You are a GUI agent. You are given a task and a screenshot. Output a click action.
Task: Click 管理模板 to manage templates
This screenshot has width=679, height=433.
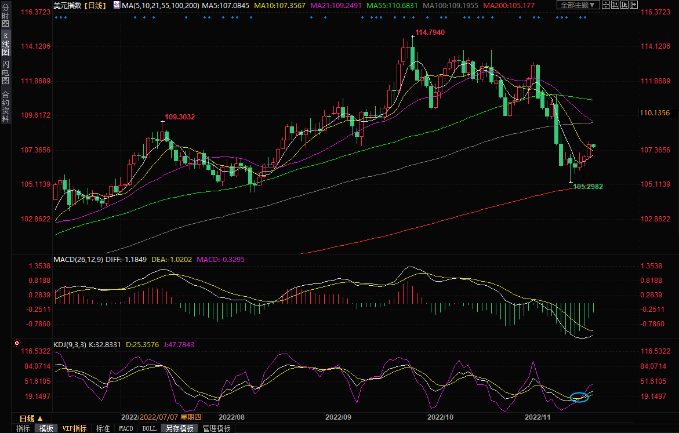pos(216,428)
